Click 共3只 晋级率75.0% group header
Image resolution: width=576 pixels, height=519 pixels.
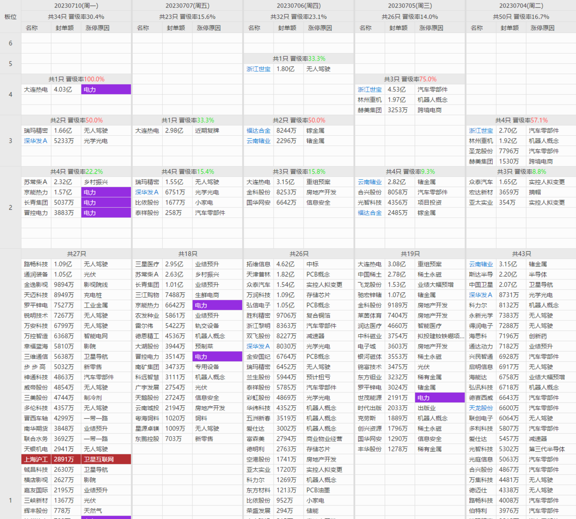(x=410, y=79)
